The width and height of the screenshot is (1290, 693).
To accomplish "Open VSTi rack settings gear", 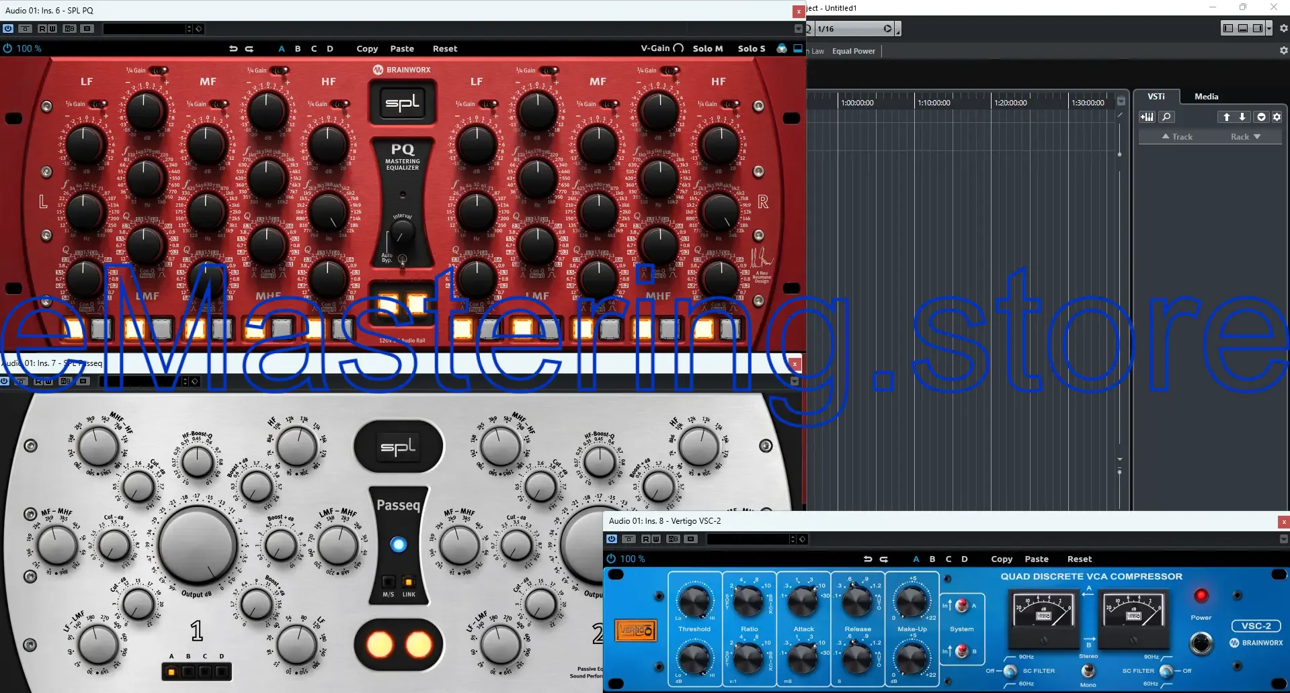I will pyautogui.click(x=1277, y=117).
